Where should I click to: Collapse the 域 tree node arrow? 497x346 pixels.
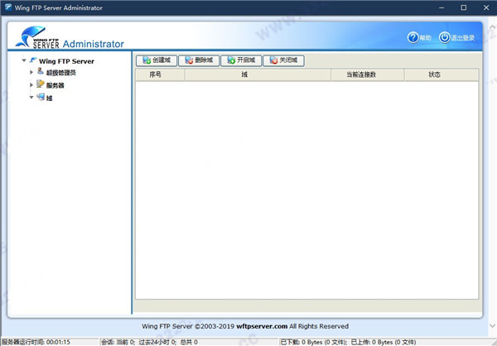tap(31, 98)
